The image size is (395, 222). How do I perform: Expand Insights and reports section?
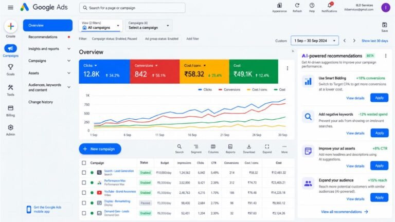point(69,49)
